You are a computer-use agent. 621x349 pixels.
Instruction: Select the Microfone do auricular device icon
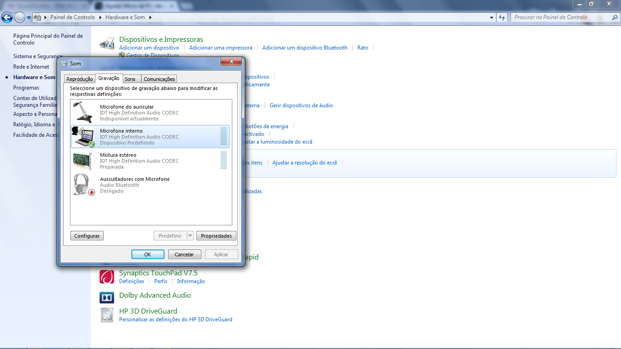pos(83,112)
